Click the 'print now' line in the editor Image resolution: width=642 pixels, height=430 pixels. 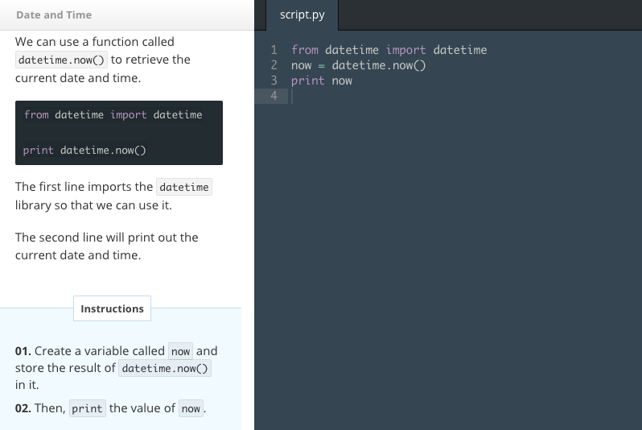pos(322,81)
